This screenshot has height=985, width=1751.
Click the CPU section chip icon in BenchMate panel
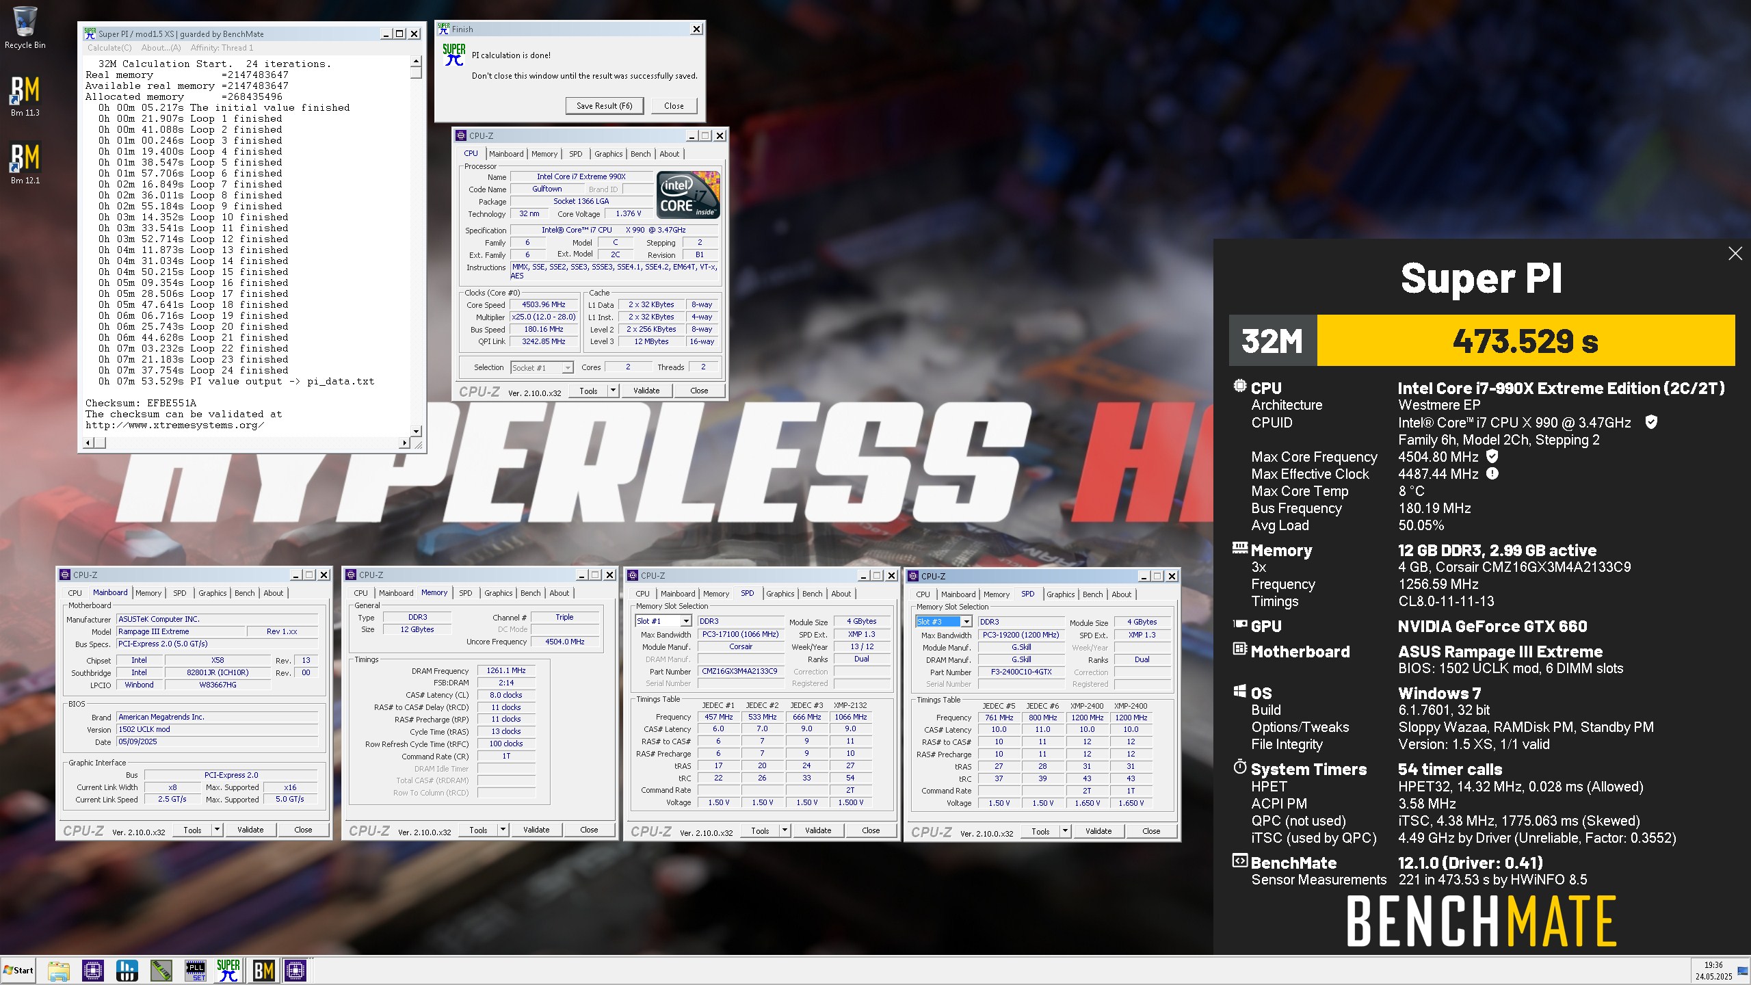[x=1239, y=386]
